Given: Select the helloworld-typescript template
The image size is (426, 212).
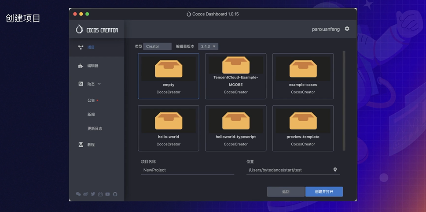Looking at the screenshot, I should click(x=235, y=128).
